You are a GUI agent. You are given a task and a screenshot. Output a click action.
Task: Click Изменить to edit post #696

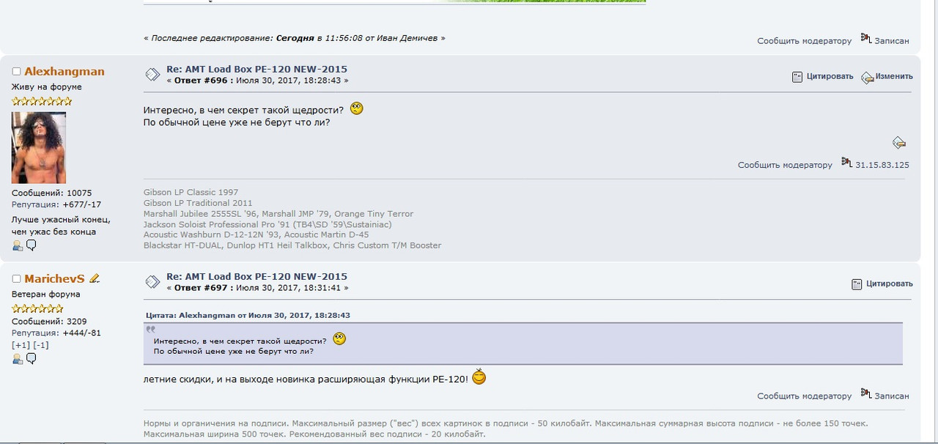coord(894,76)
